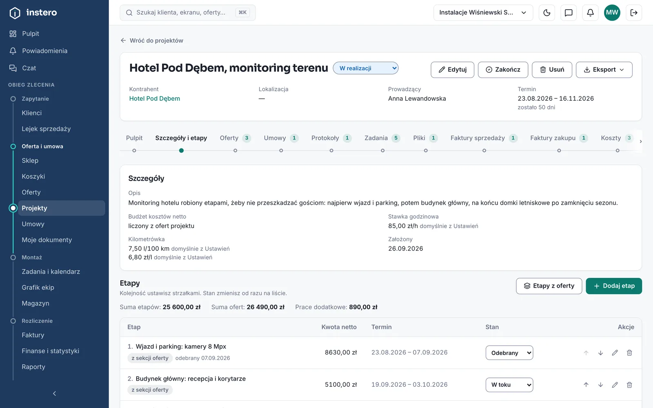Open the Hotel Pod Dębem contractor link

[x=154, y=99]
